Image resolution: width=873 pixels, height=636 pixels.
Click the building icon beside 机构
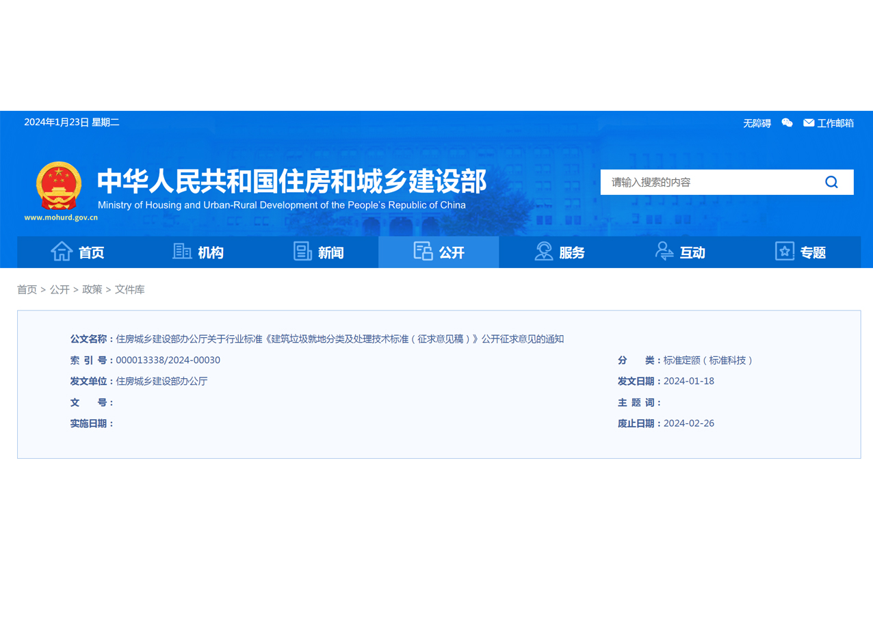click(182, 252)
